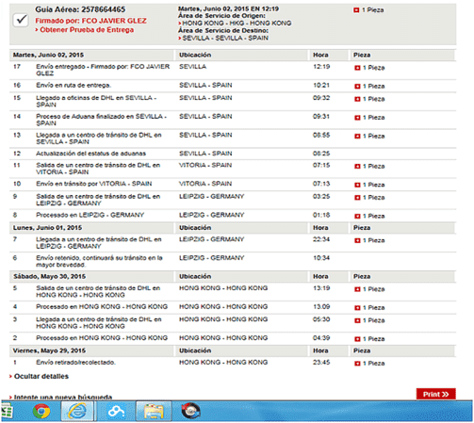
Task: Click piece icon in header summary
Action: click(x=356, y=10)
